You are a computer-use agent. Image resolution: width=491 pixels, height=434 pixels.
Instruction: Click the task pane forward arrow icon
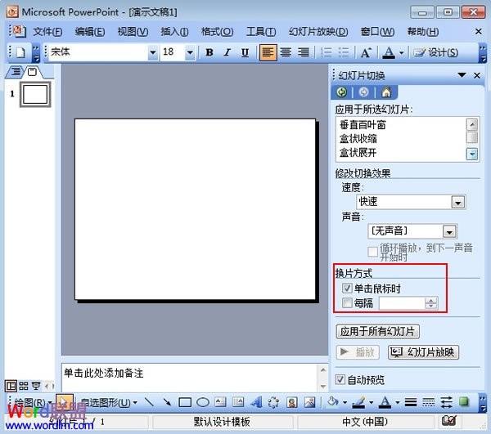(x=363, y=92)
